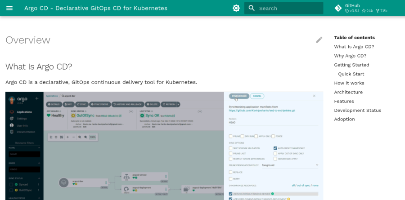Click the zoom out magnifier icon
405x200 pixels.
[86, 137]
